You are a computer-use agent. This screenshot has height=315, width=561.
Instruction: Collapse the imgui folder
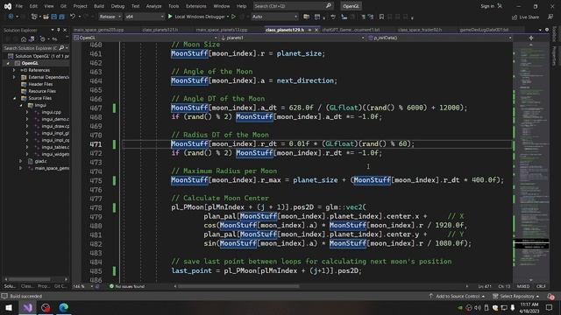(21, 105)
